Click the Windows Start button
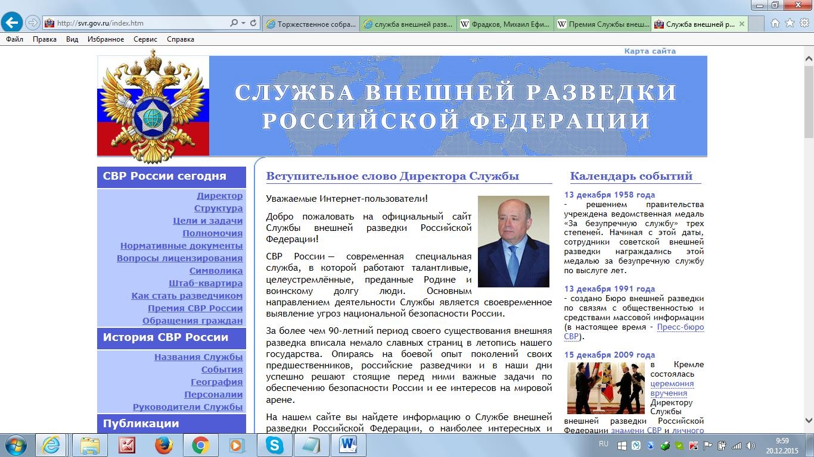814x457 pixels. point(15,445)
